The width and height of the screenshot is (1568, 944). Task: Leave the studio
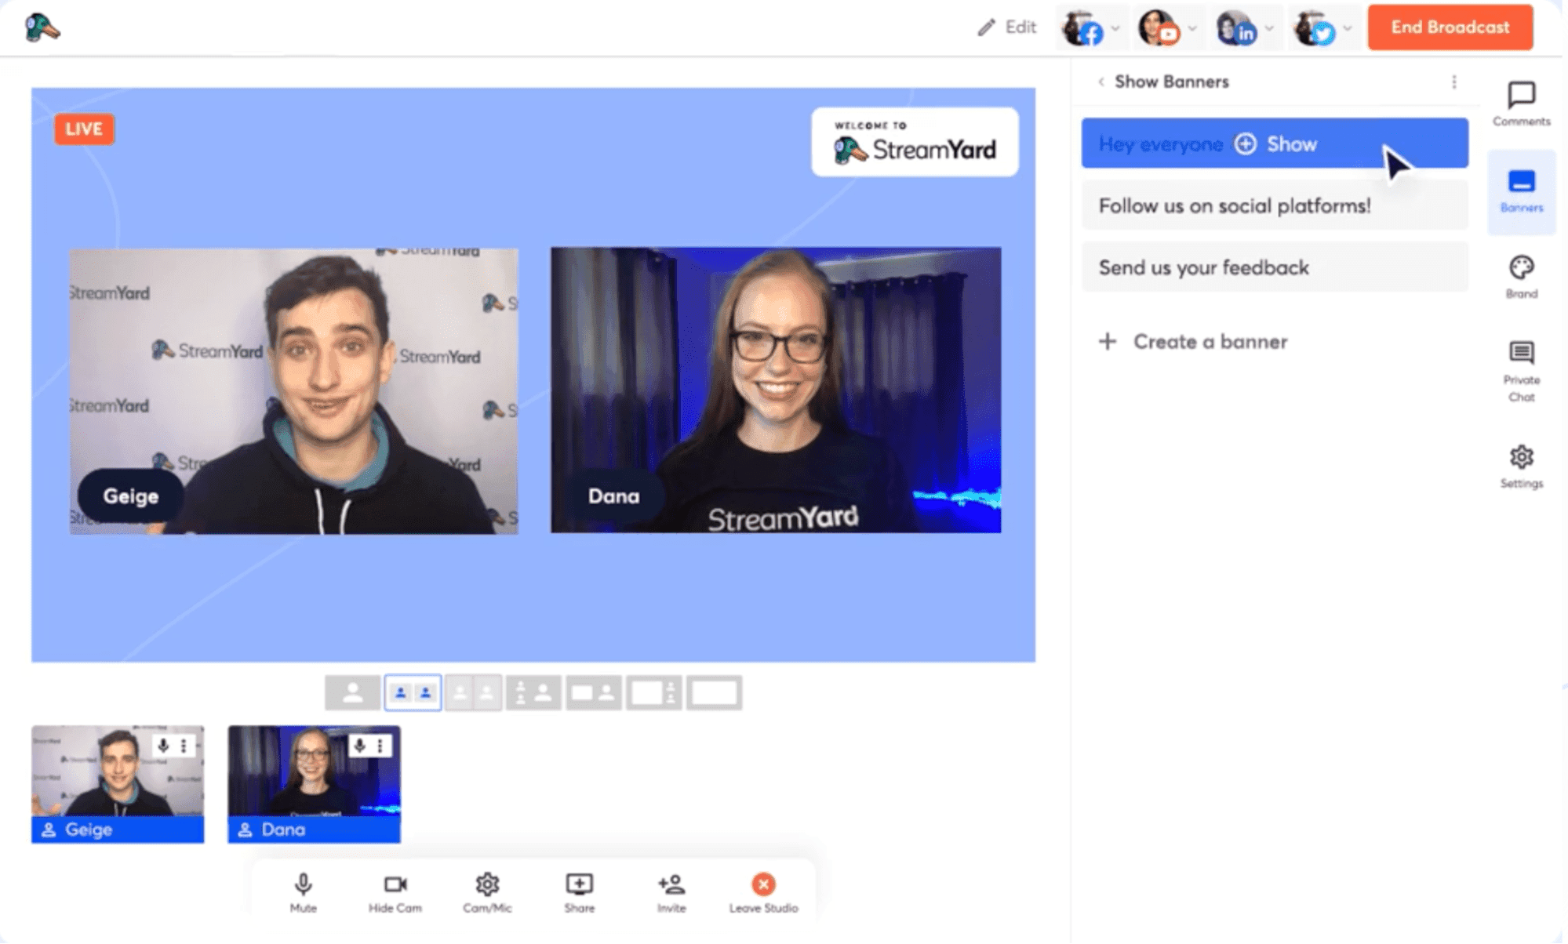(x=763, y=892)
